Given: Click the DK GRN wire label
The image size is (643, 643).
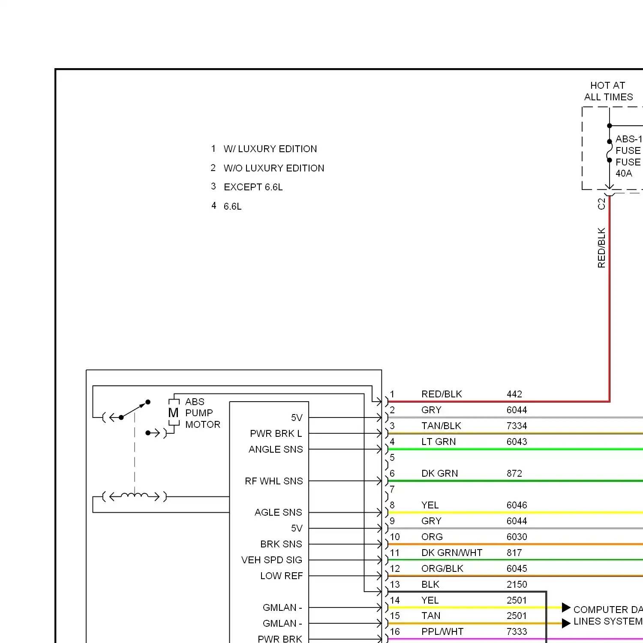Looking at the screenshot, I should 439,473.
